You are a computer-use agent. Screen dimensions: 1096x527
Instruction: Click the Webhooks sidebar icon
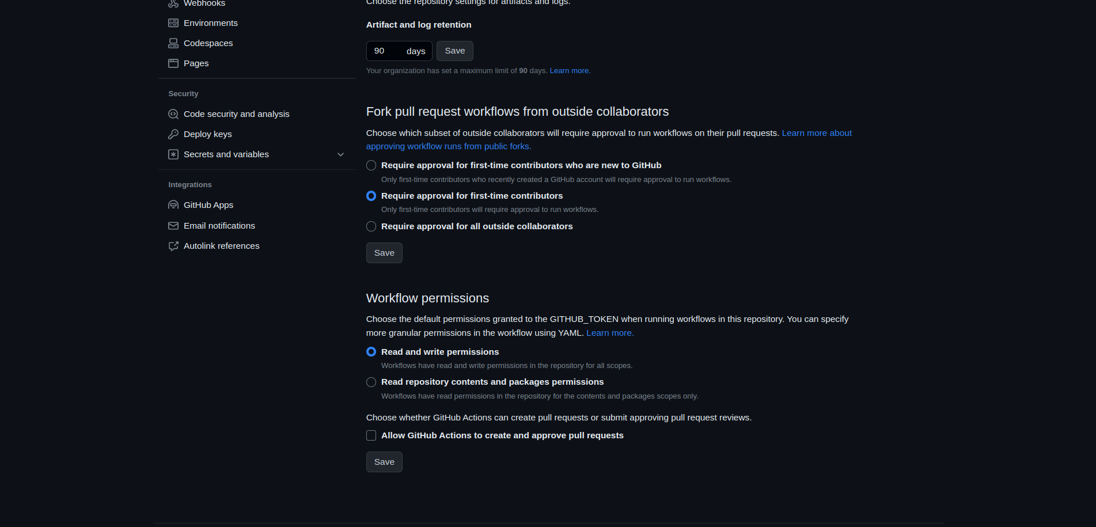pyautogui.click(x=173, y=3)
